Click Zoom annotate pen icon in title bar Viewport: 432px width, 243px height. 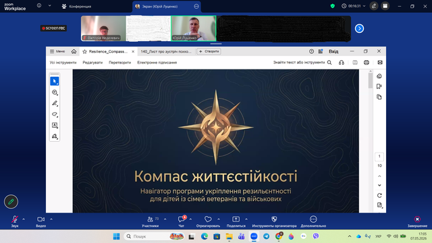point(374,6)
